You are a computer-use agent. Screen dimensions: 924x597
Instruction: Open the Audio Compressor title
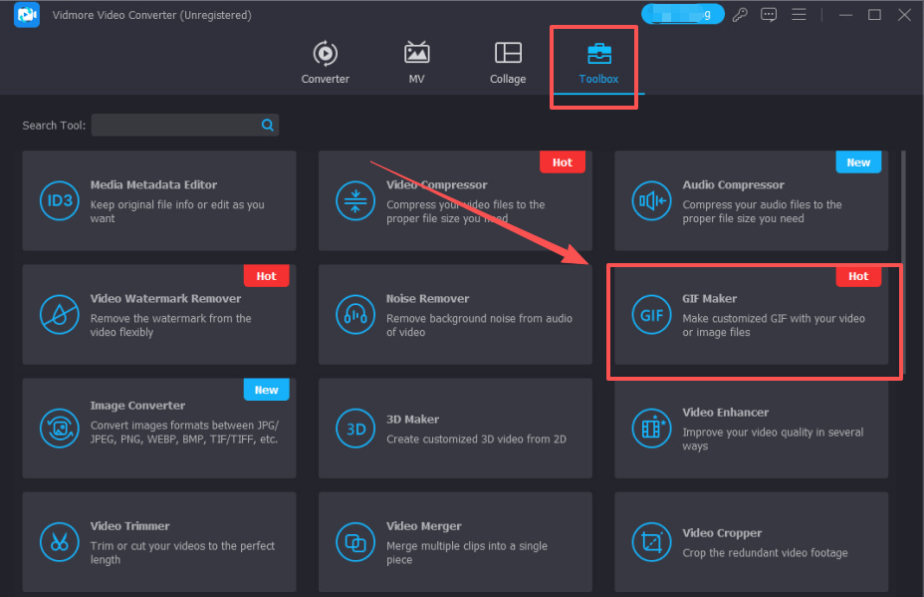[x=733, y=184]
